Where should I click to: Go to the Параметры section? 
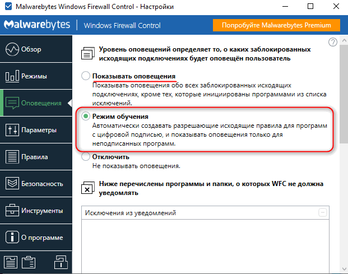[x=36, y=130]
